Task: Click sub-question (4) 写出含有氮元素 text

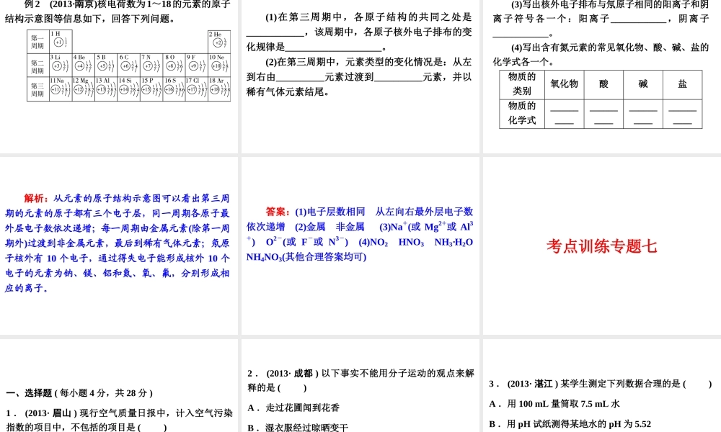Action: coord(601,54)
